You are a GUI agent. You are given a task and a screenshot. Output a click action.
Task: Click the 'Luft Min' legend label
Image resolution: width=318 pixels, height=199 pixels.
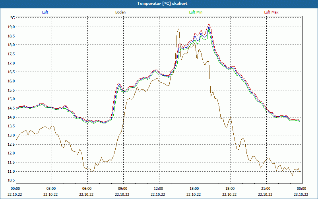[x=196, y=12]
